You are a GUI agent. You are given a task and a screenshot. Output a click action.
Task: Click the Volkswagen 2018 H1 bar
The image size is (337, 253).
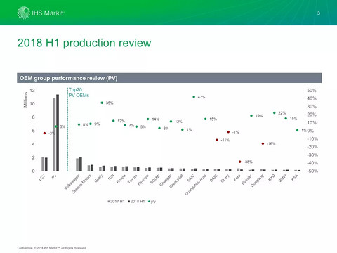click(81, 164)
